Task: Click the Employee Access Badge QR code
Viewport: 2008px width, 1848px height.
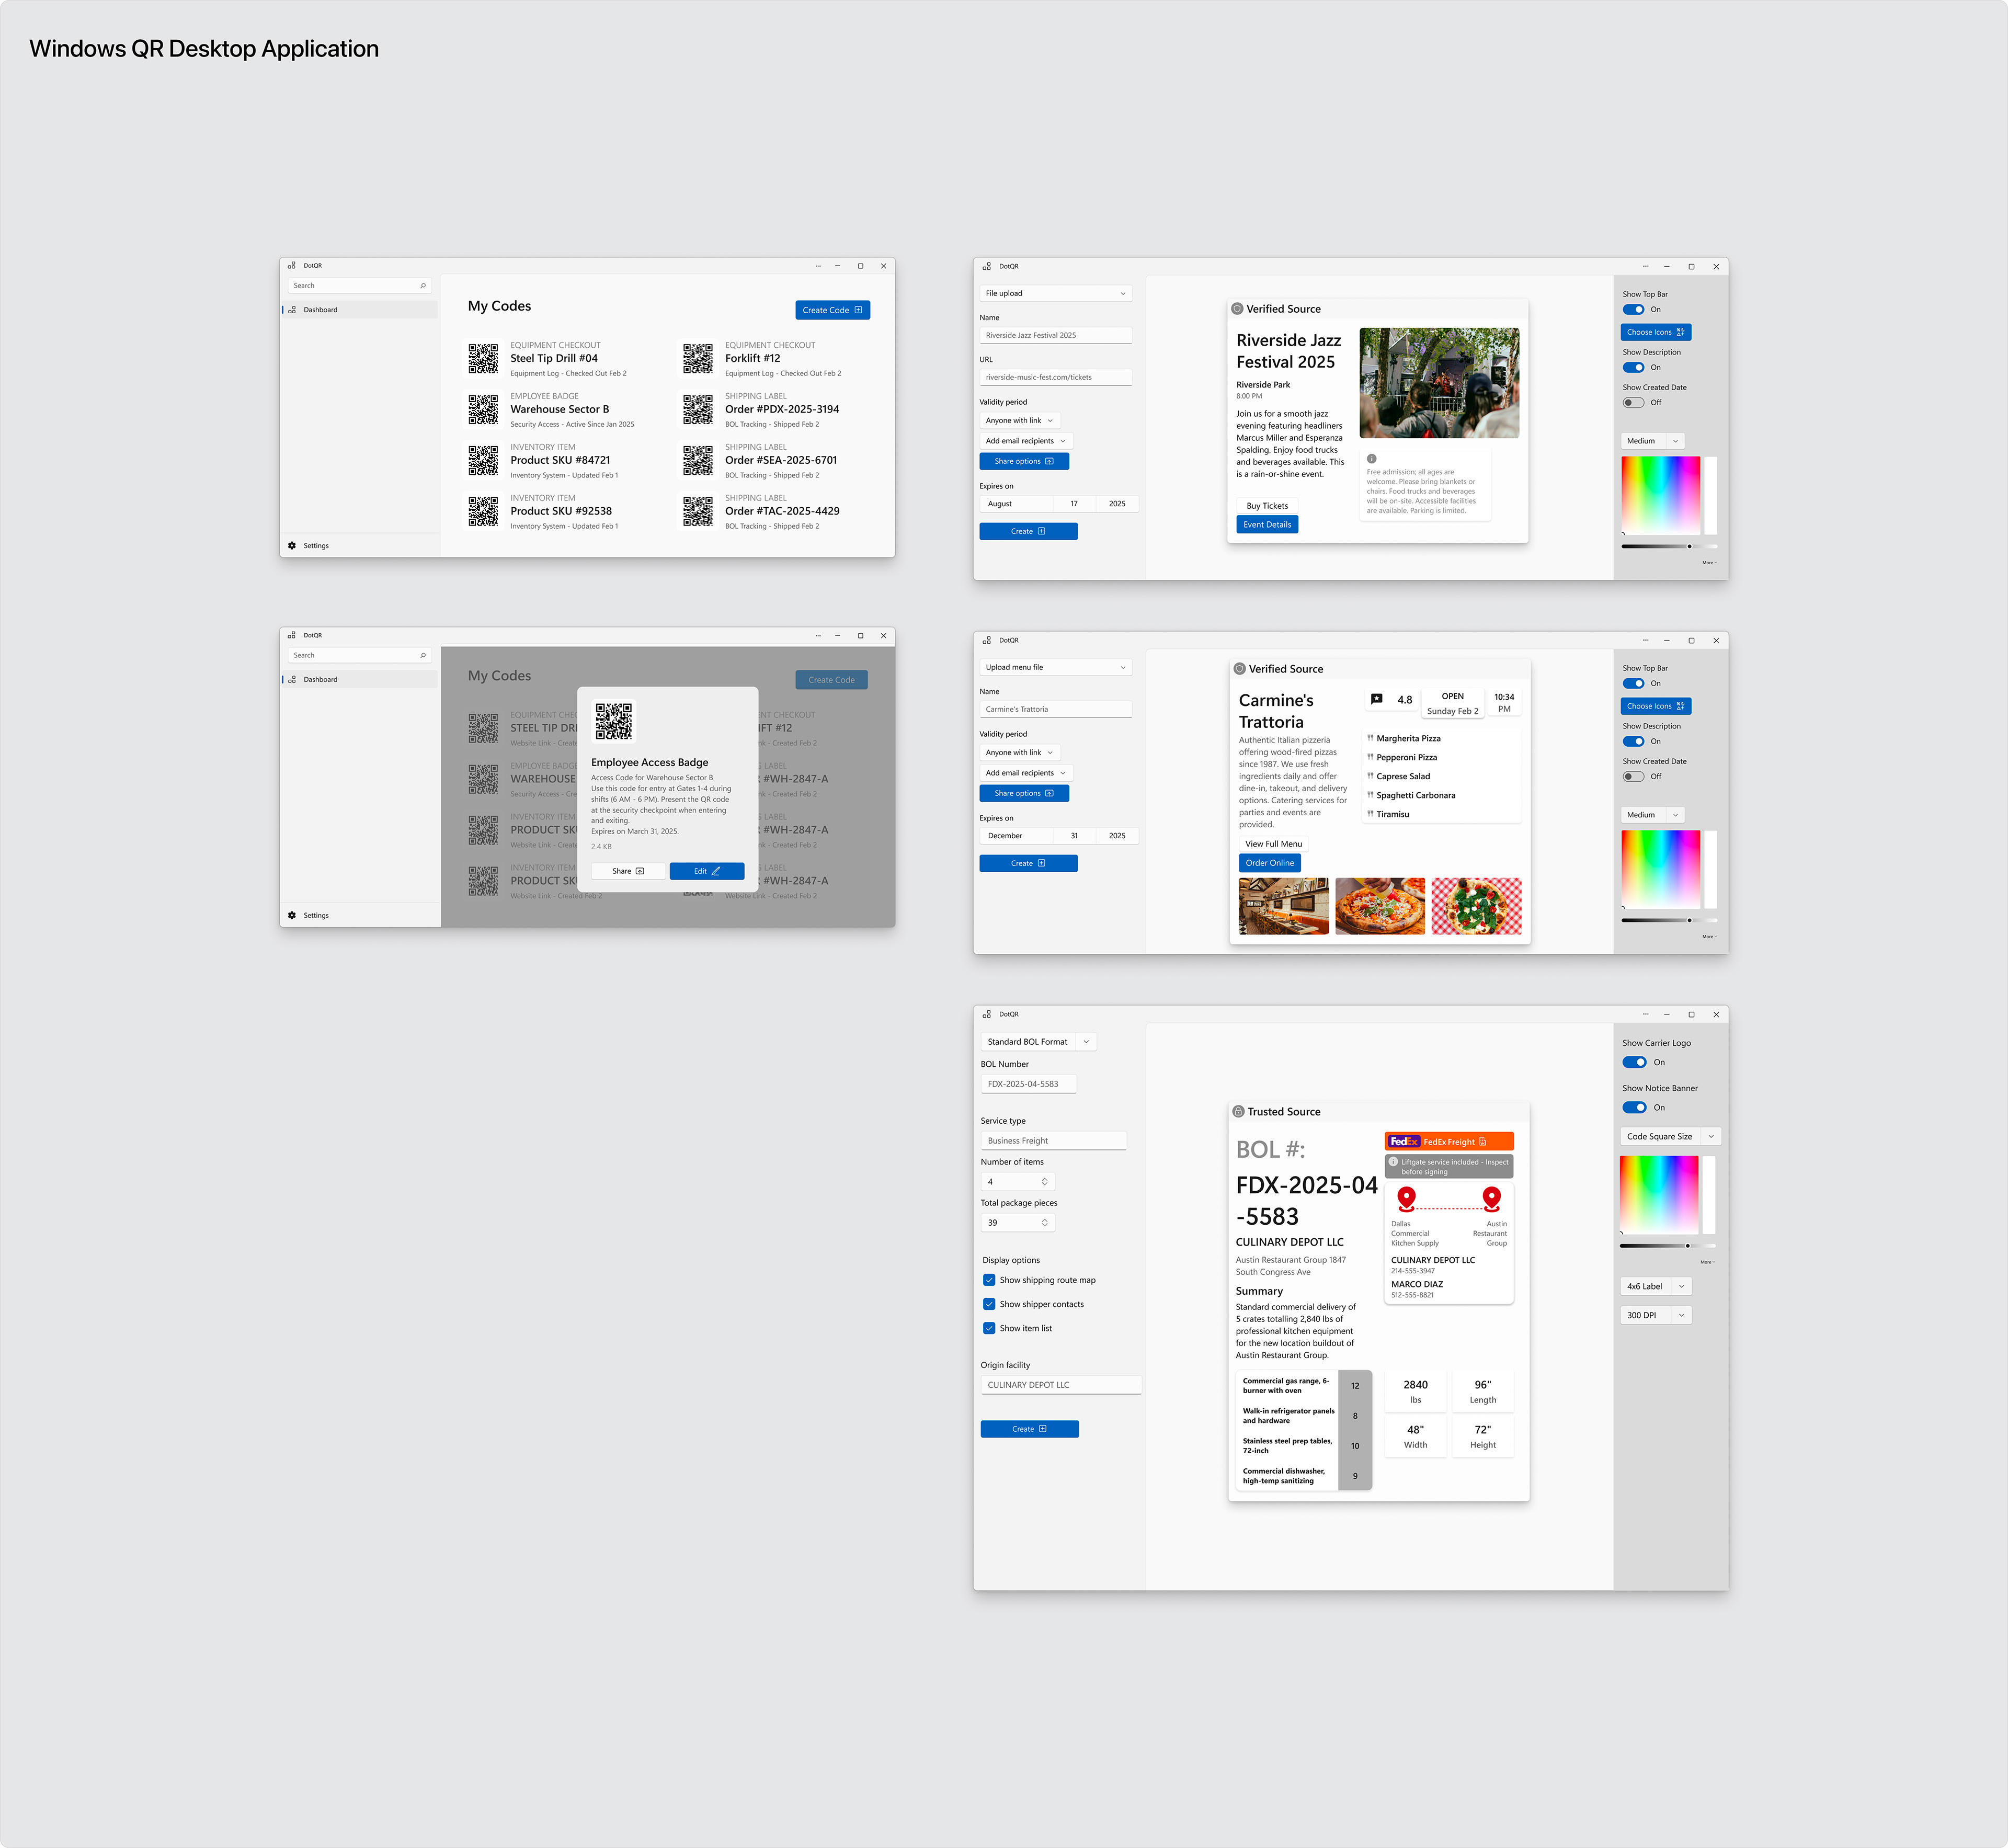Action: click(x=613, y=720)
